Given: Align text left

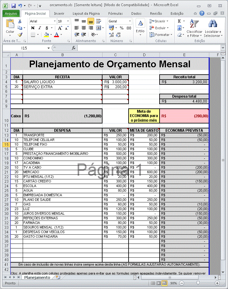Looking at the screenshot, I should (x=77, y=28).
